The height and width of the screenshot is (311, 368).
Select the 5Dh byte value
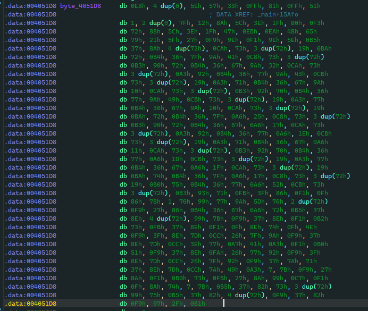tap(259, 201)
